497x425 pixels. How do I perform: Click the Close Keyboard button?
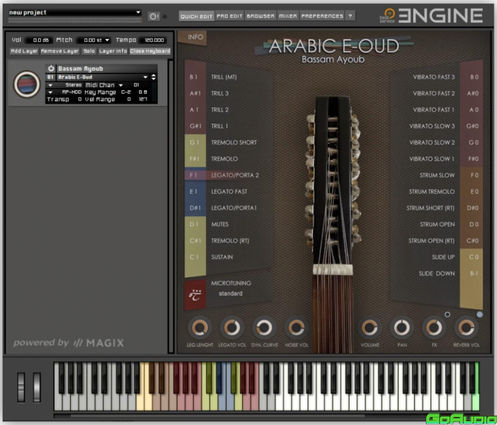150,51
